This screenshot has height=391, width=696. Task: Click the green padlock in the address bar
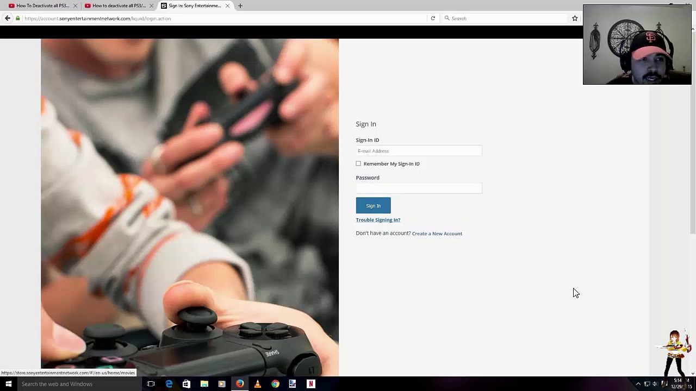coord(18,18)
